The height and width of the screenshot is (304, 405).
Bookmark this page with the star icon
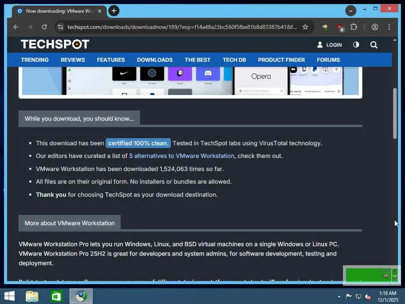coord(305,27)
